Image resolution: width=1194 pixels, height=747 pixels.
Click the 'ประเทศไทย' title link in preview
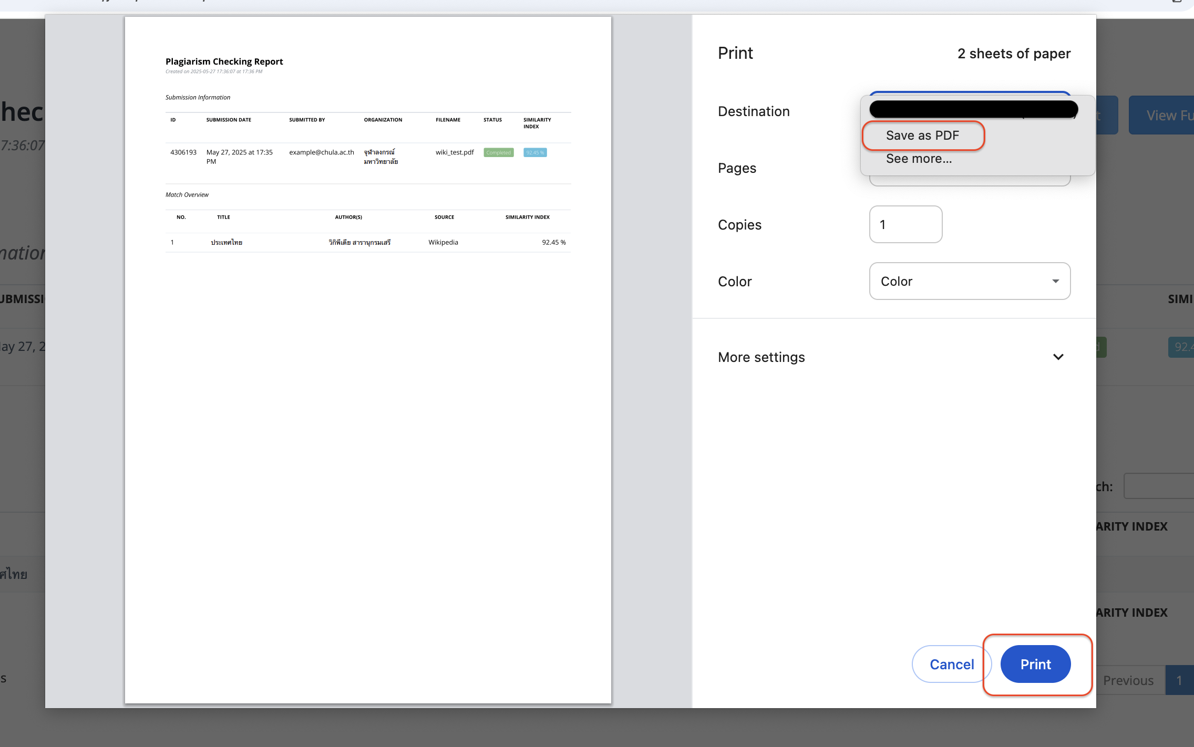(x=227, y=242)
